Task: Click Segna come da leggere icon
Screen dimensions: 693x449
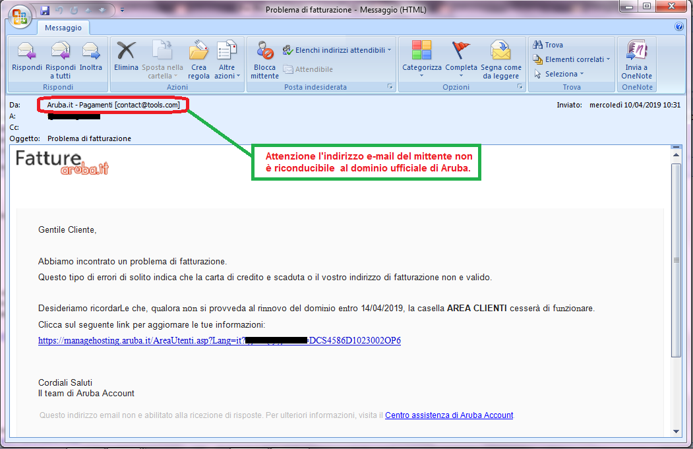Action: coord(500,59)
